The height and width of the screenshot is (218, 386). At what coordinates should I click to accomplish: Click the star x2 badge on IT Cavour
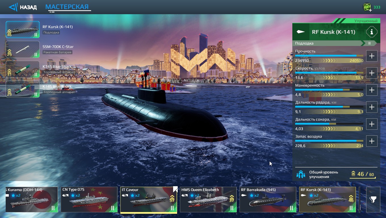click(135, 196)
